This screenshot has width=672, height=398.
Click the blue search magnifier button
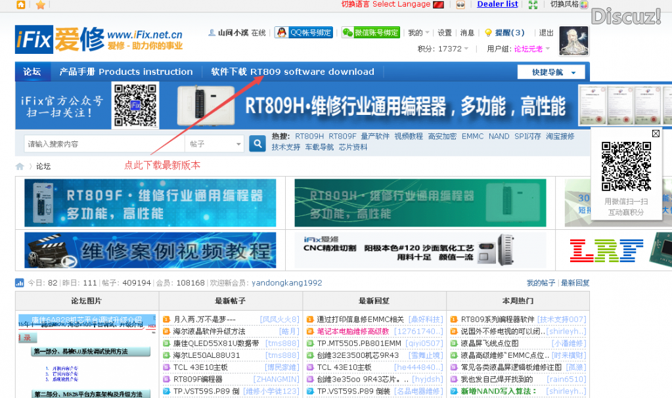(258, 143)
